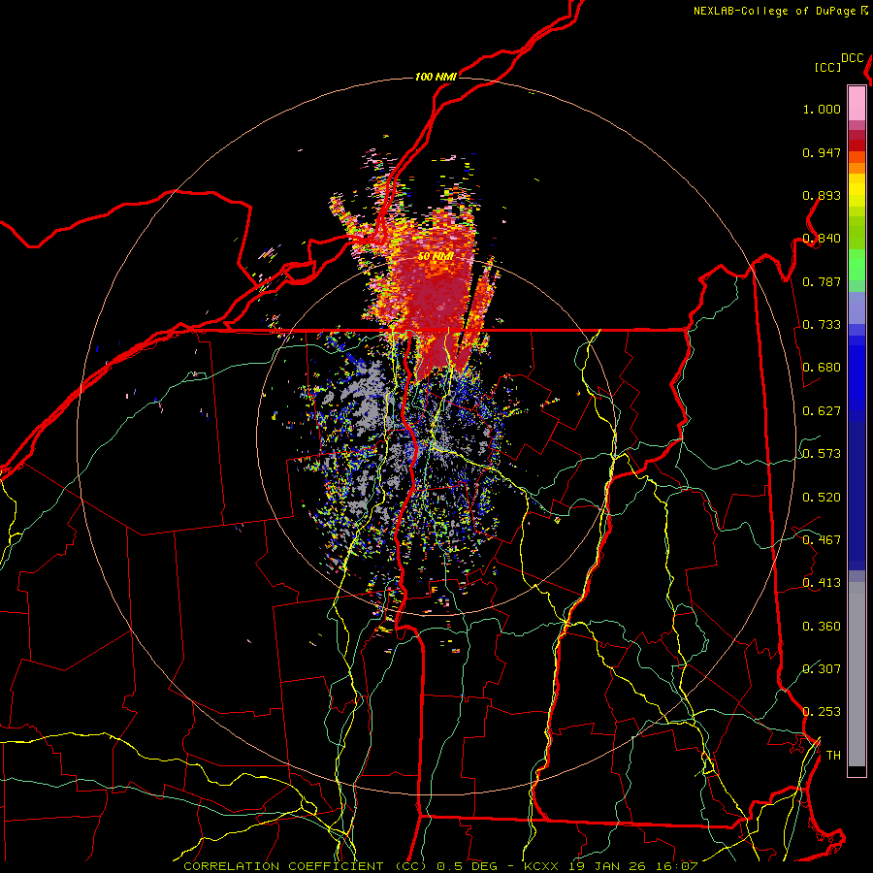Pick the pink segment of the color bar
The width and height of the screenshot is (873, 873).
click(x=857, y=103)
